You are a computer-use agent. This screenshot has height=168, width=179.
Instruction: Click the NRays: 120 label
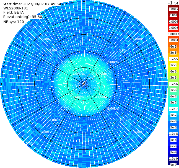[x=14, y=22]
